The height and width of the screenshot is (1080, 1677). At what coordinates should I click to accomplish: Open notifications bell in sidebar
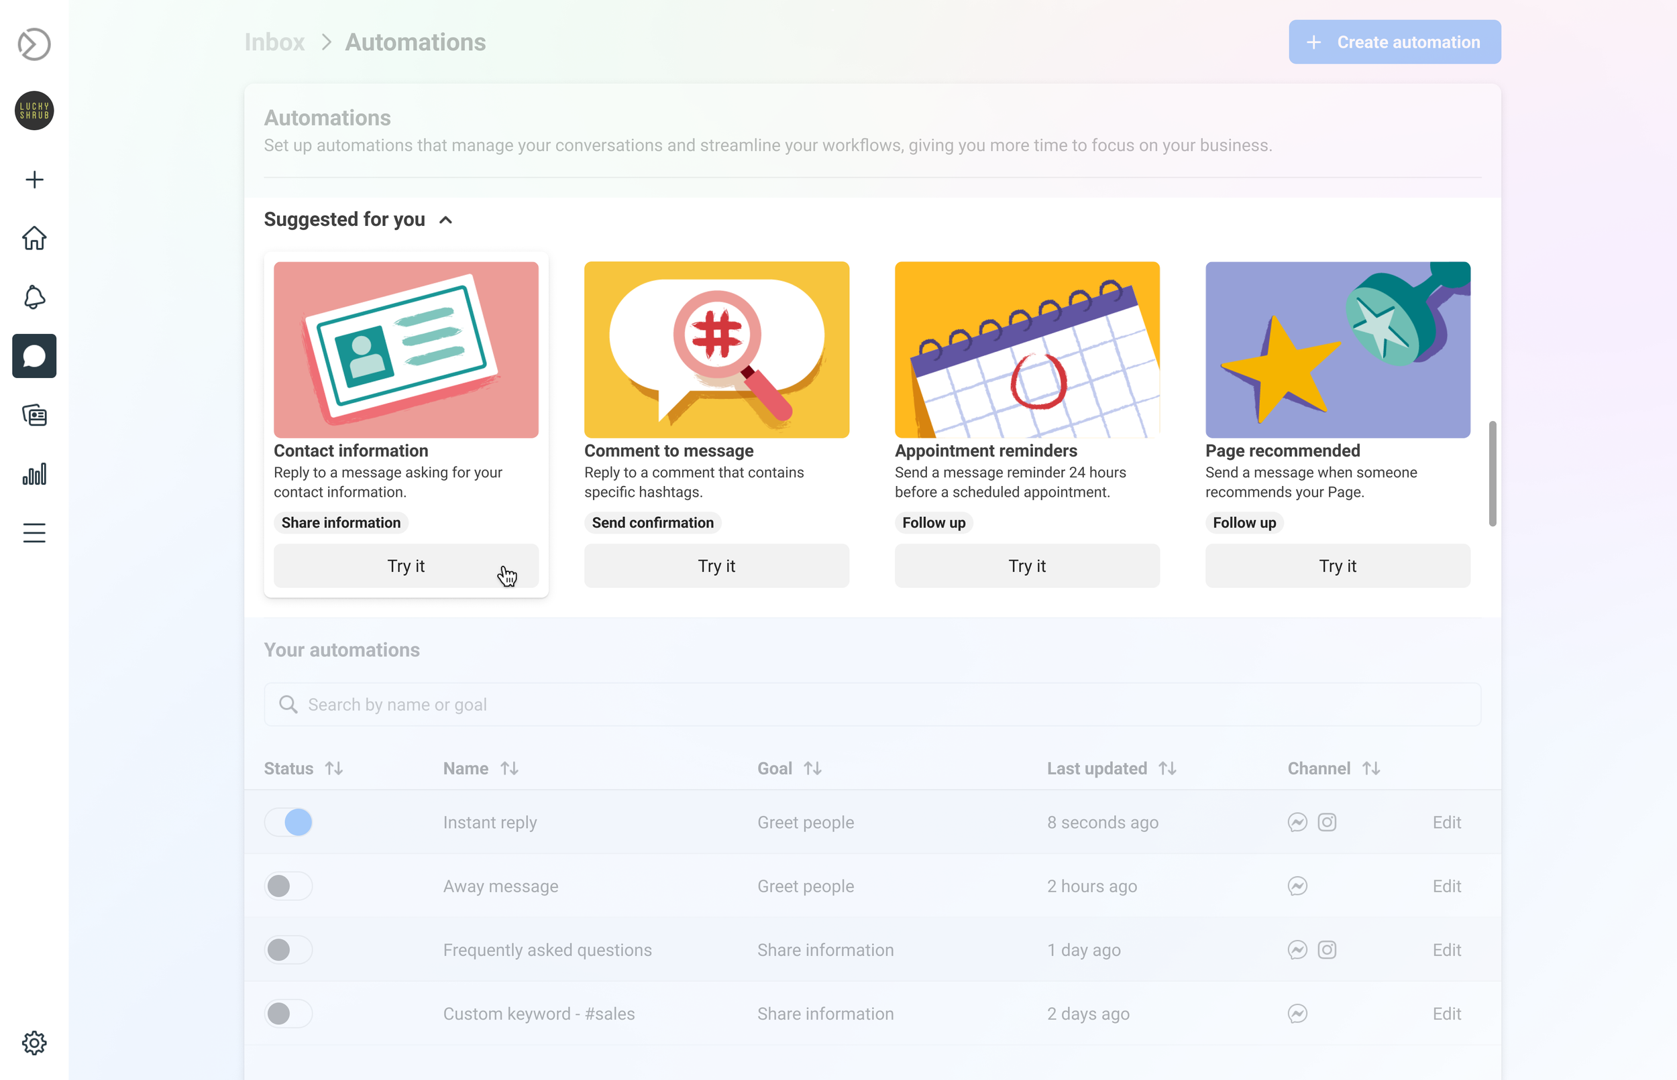coord(34,298)
